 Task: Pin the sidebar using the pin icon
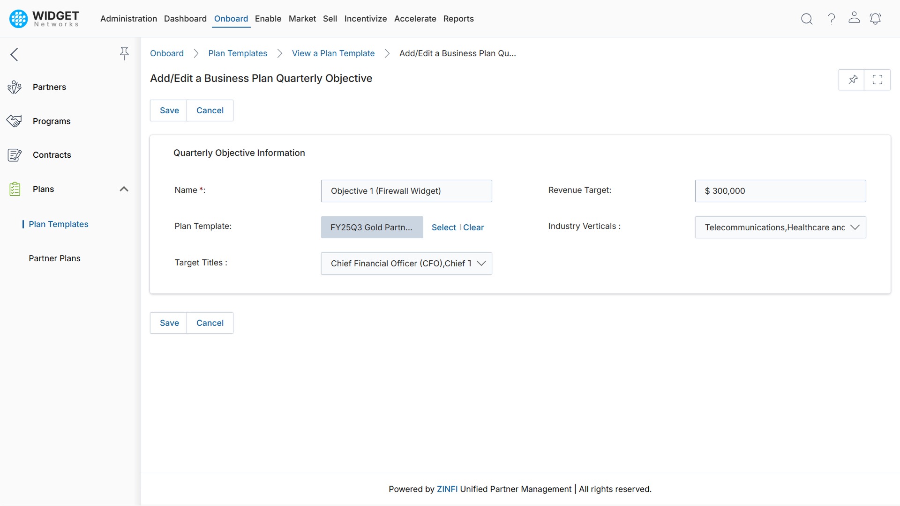pos(124,54)
